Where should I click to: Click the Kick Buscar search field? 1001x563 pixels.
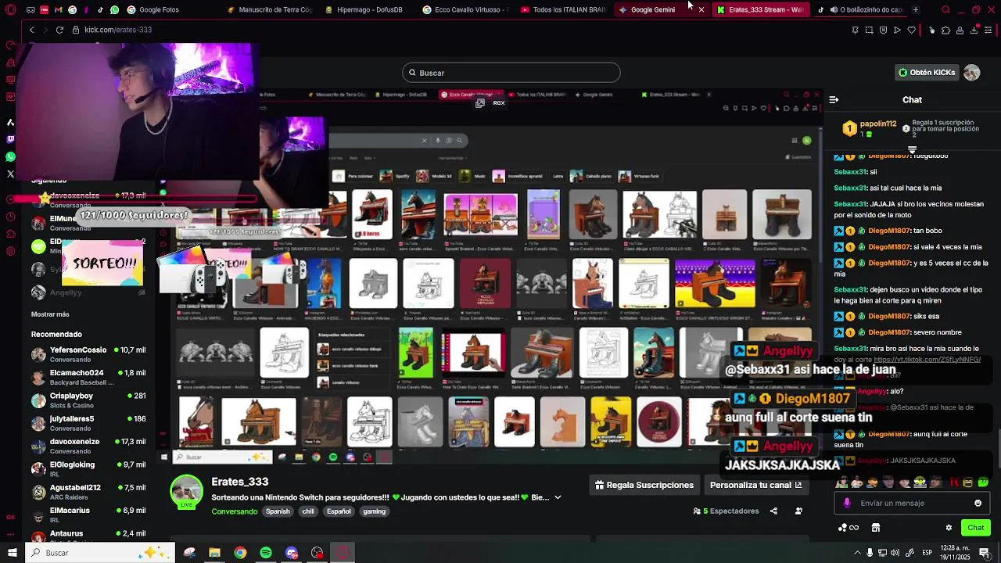(x=511, y=73)
